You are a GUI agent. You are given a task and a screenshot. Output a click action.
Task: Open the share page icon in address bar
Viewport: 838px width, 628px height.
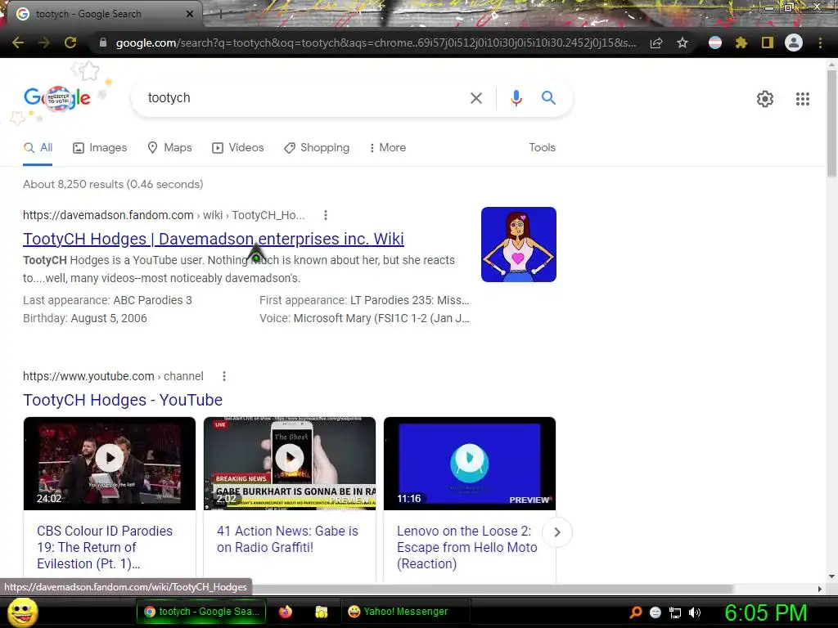(656, 43)
